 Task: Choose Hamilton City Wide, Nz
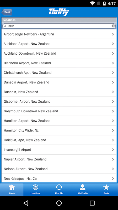(x=59, y=130)
